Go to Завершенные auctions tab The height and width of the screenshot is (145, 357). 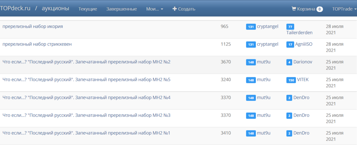click(121, 9)
